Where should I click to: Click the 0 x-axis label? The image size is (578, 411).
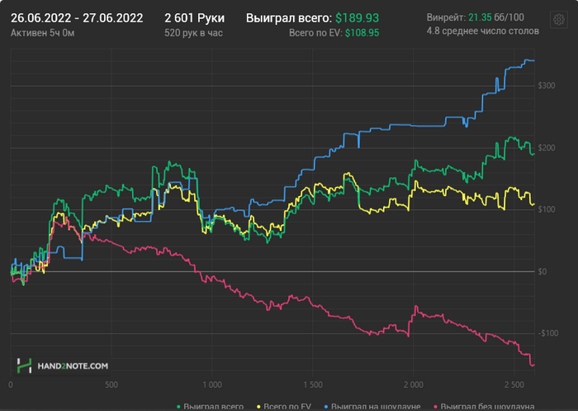[11, 385]
